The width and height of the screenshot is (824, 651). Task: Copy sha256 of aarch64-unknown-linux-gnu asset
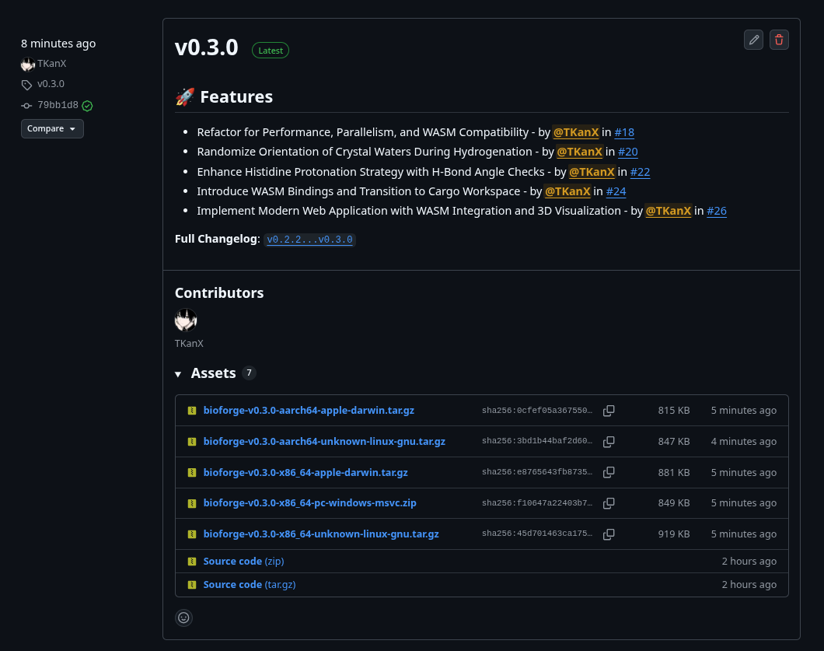click(x=609, y=442)
